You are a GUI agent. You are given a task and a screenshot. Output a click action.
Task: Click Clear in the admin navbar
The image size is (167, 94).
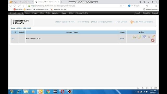64,13
